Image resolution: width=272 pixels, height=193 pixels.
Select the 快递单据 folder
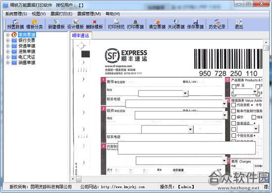(x=27, y=46)
